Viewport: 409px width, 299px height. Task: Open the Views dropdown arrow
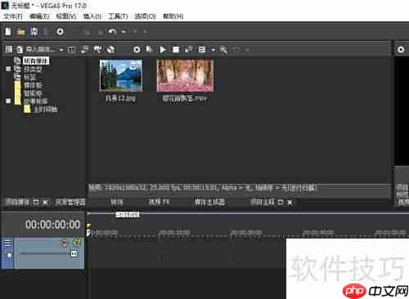[213, 50]
